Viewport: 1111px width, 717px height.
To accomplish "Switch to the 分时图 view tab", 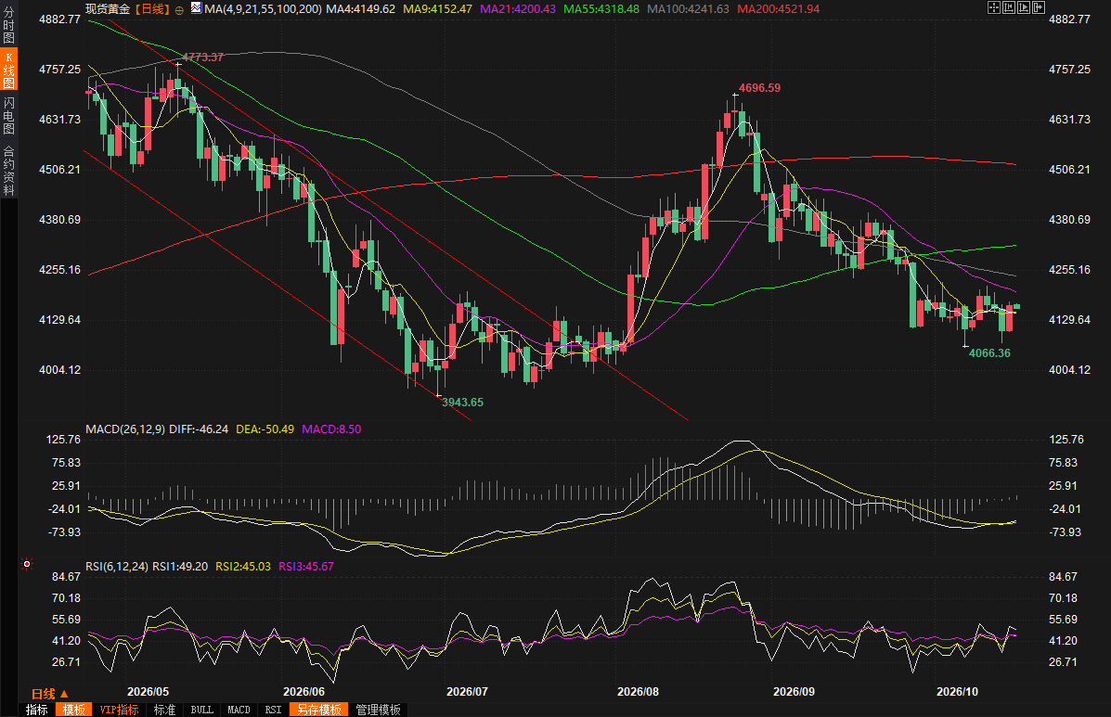I will pyautogui.click(x=9, y=25).
